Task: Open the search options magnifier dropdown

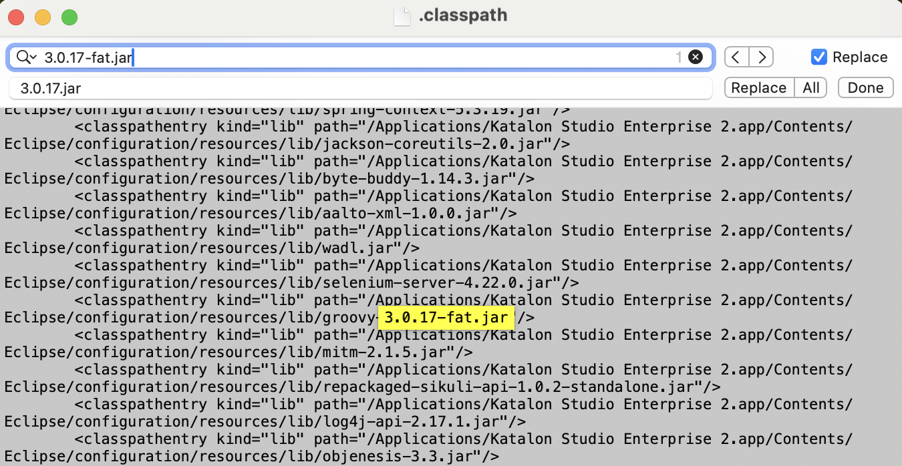Action: coord(26,57)
